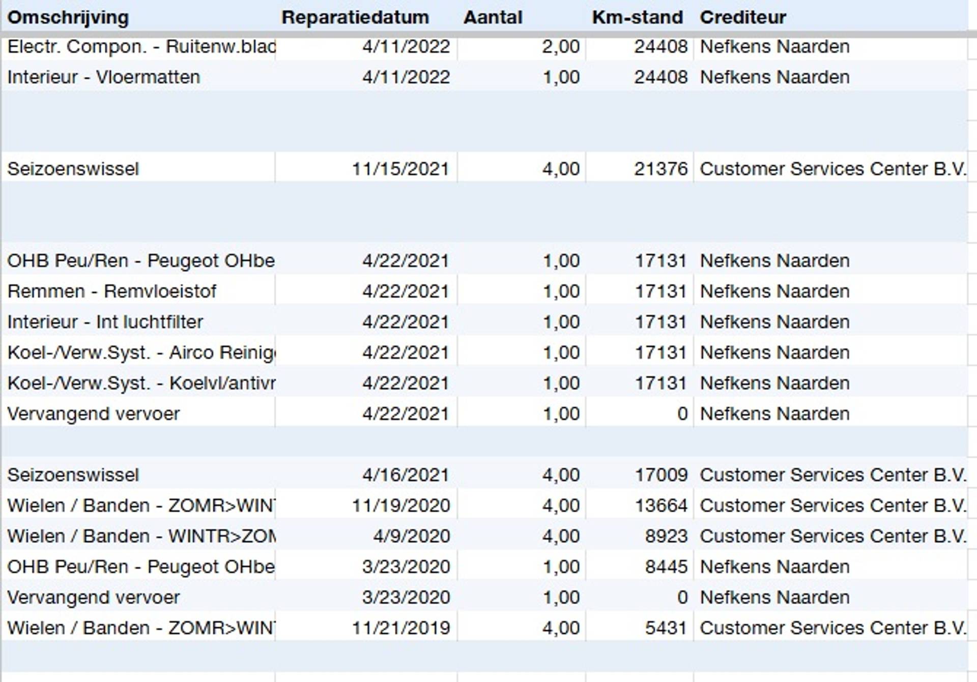
Task: Select the 3/23/2020 Vervangend vervoer description cell
Action: click(x=94, y=598)
